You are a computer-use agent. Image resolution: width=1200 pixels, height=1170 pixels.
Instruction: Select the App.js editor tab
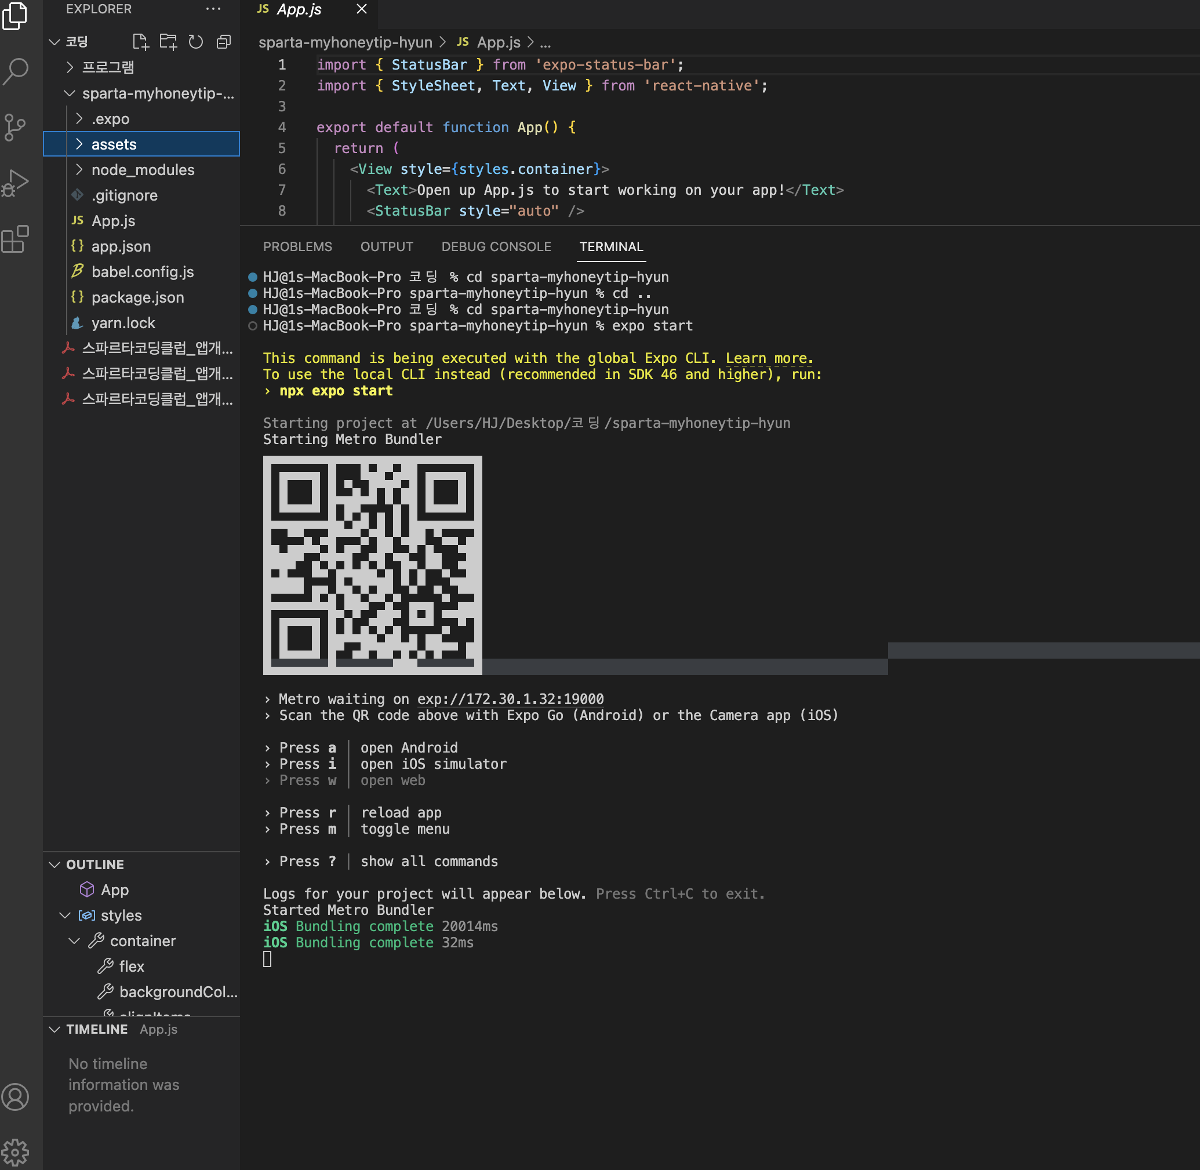tap(308, 10)
